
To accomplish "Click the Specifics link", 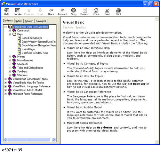I will (81, 28).
